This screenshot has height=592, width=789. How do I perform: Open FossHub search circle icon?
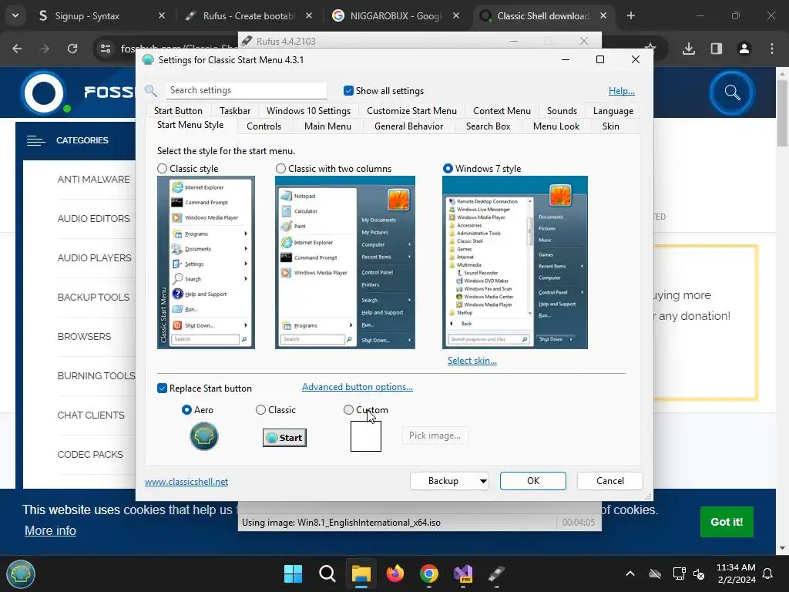coord(732,92)
